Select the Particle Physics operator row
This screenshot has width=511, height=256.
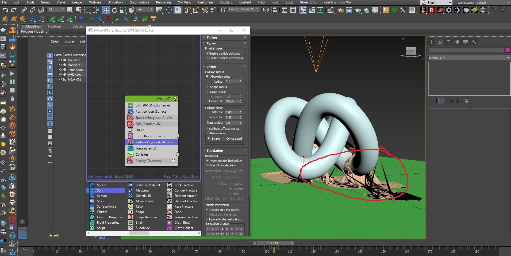152,142
